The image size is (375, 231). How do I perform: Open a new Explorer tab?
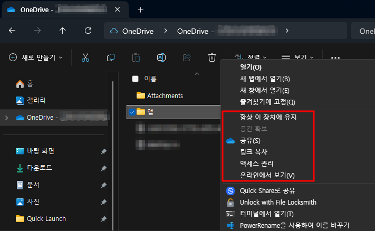point(141,10)
